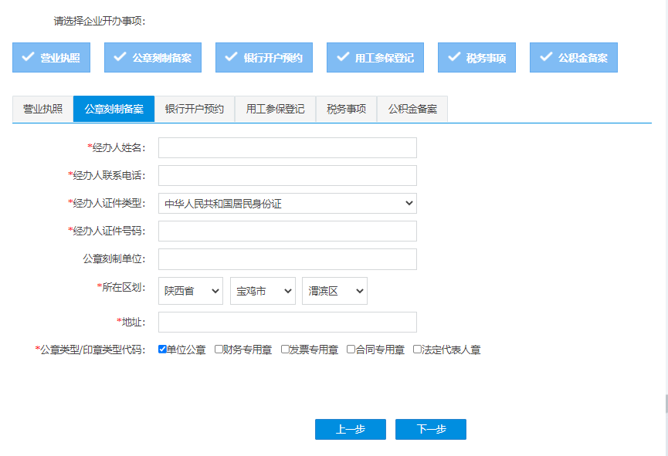This screenshot has height=456, width=668.
Task: Open the 银行开户预约 tab
Action: pos(194,108)
